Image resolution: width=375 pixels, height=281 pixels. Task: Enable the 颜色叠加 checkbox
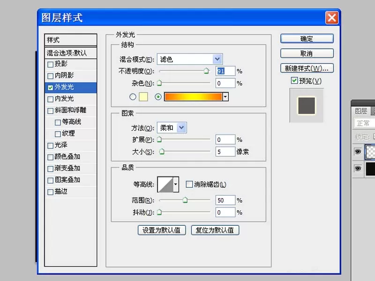[x=51, y=157]
